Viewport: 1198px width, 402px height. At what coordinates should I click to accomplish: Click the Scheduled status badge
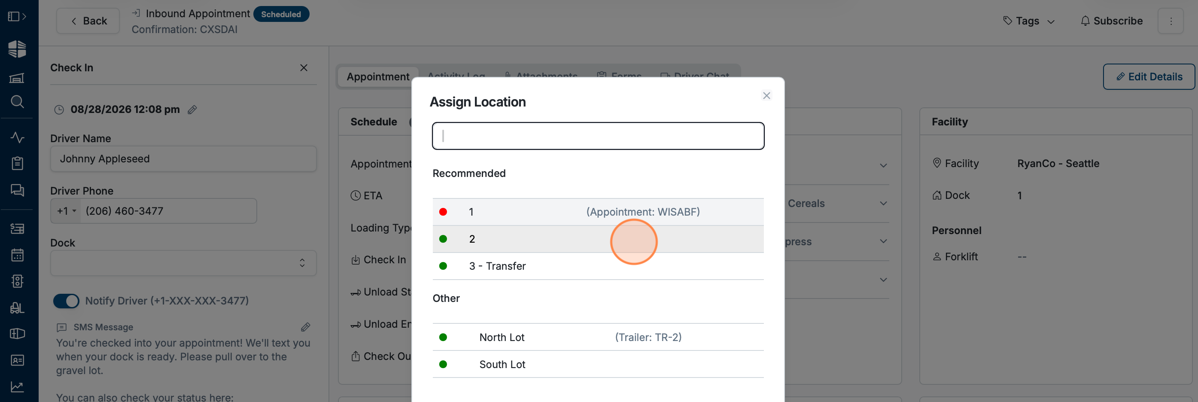[281, 15]
